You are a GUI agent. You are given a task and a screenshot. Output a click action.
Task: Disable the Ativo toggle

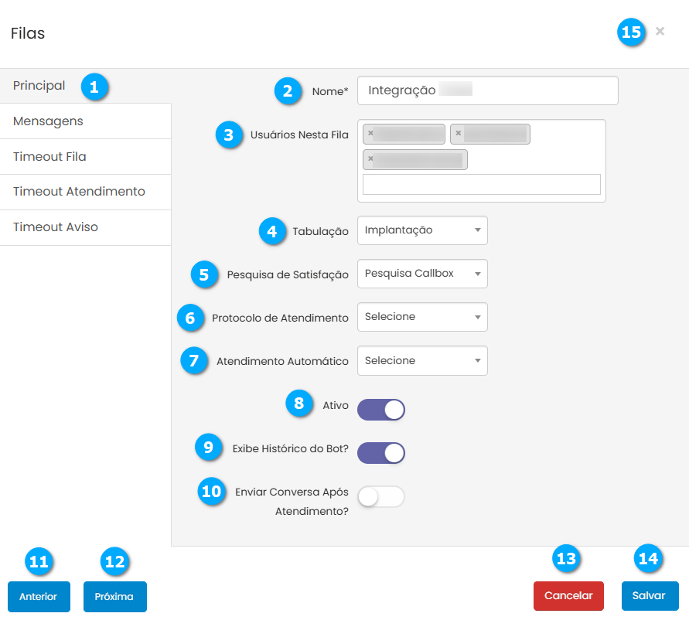[x=381, y=410]
